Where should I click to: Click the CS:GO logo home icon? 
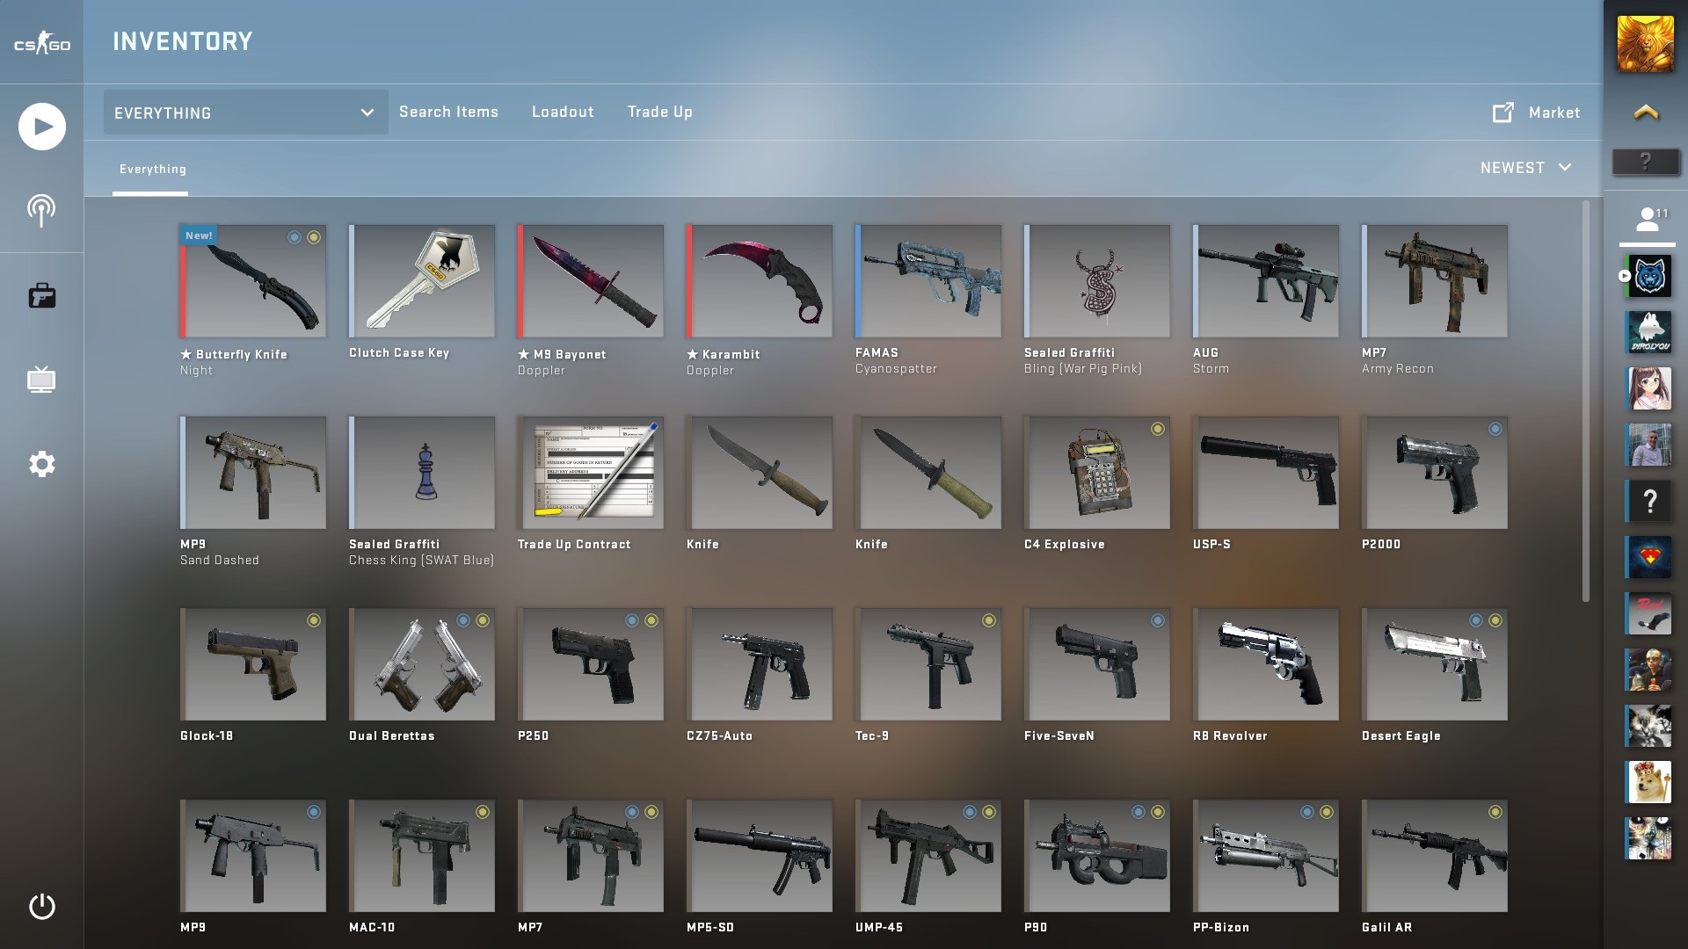41,44
